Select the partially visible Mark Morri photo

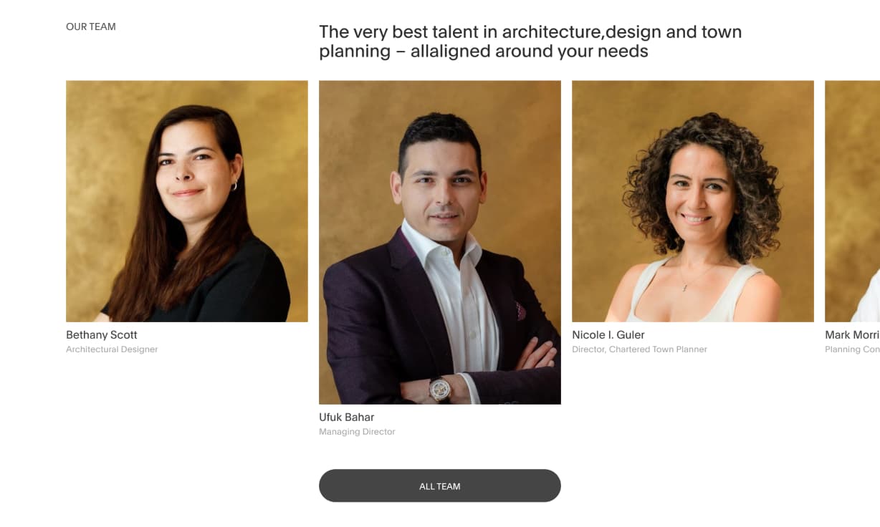click(x=853, y=201)
